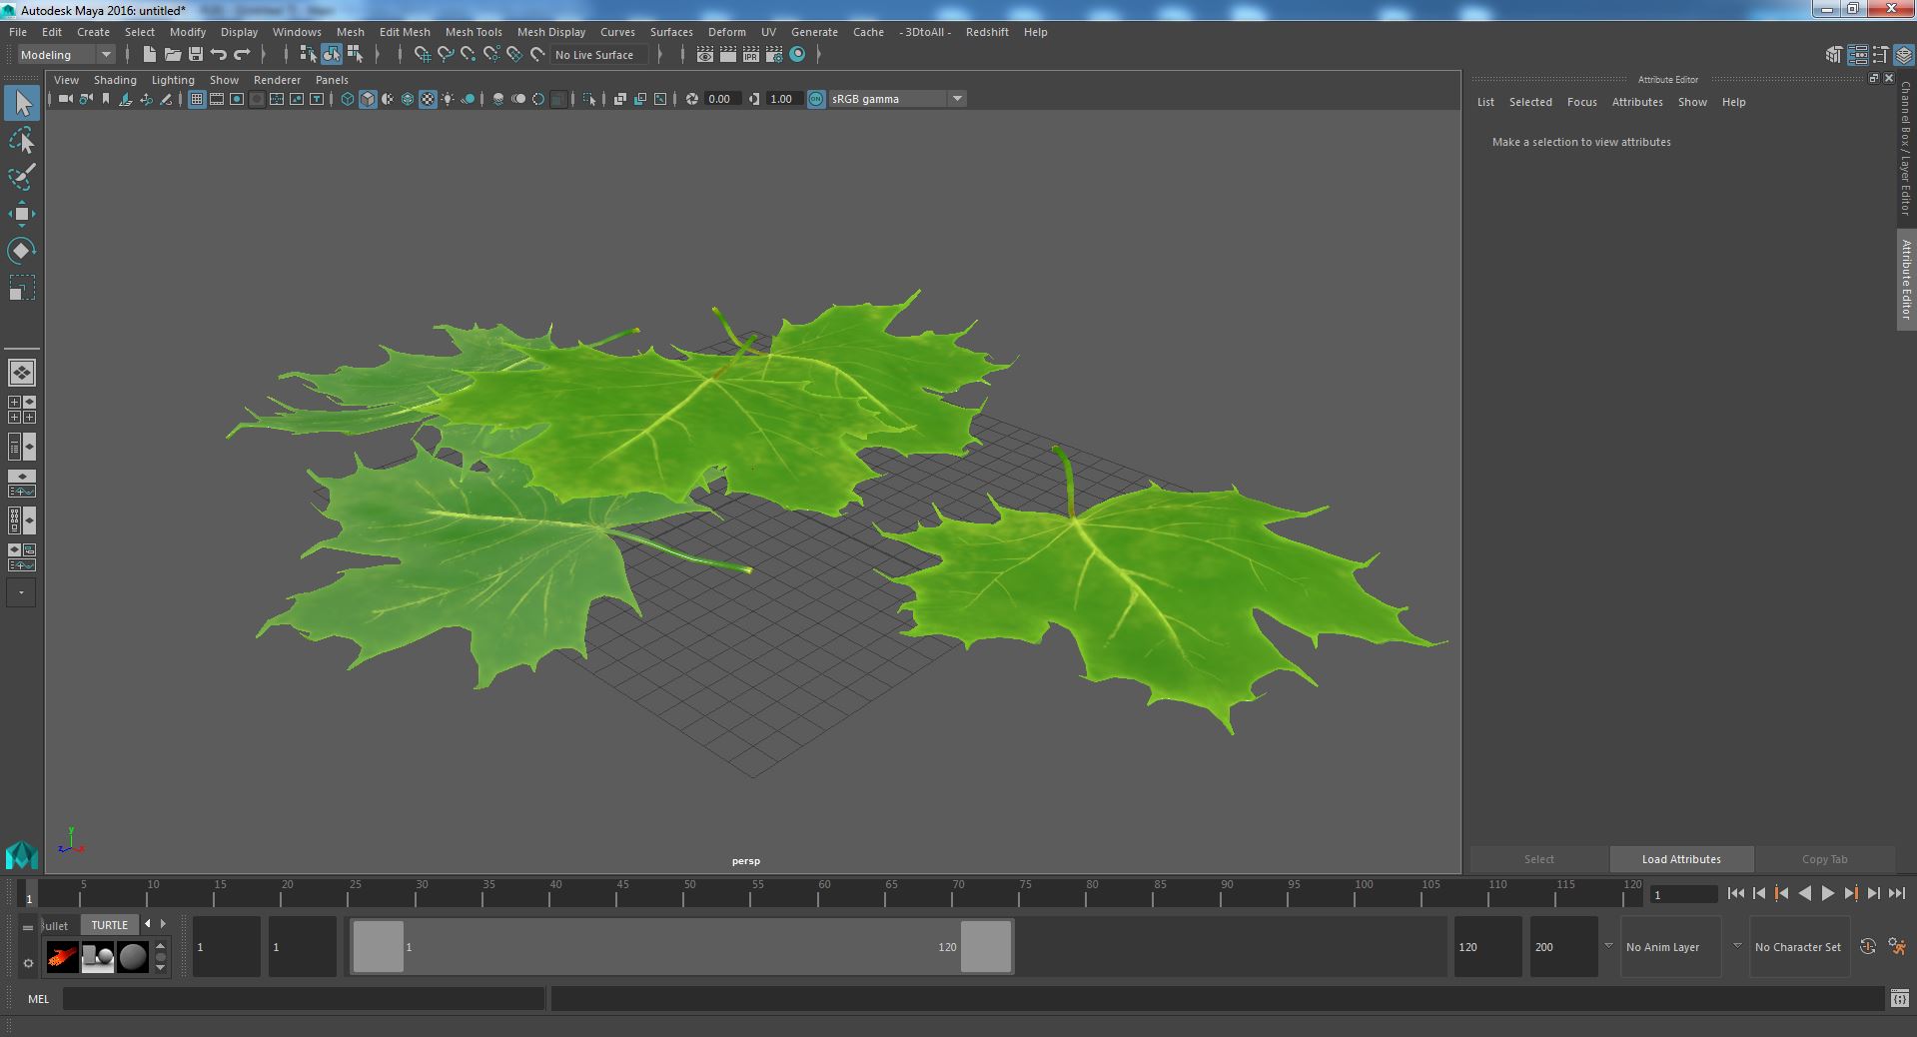Toggle Snap to grids
Image resolution: width=1917 pixels, height=1037 pixels.
pos(423,55)
